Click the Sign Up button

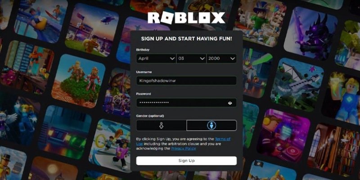point(186,161)
